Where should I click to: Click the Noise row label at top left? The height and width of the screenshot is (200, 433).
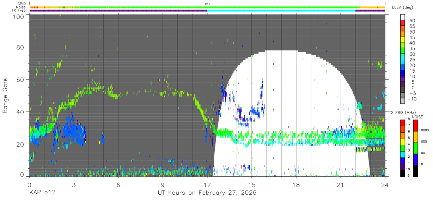click(21, 7)
